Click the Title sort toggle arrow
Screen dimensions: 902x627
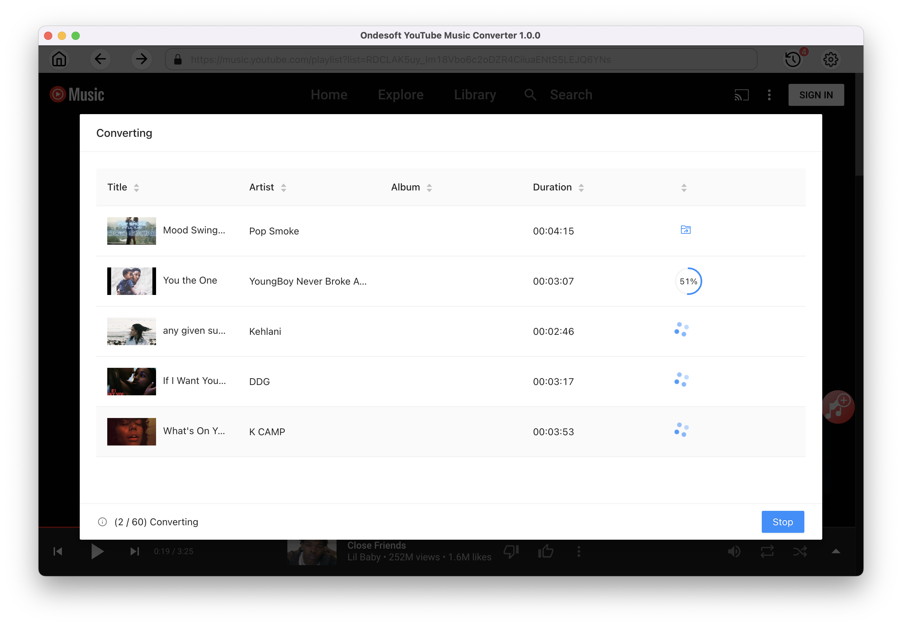coord(136,187)
